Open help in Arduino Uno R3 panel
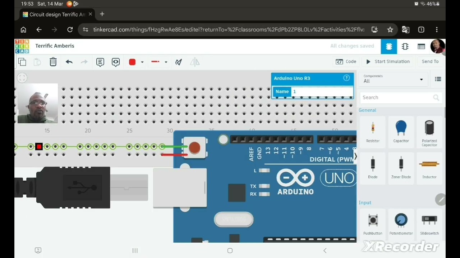The image size is (460, 258). 346,78
